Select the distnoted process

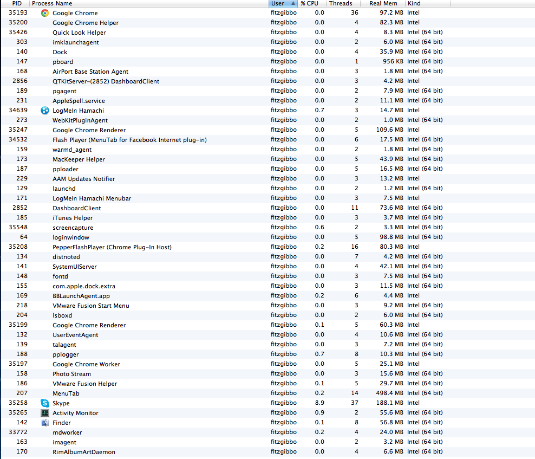(267, 257)
